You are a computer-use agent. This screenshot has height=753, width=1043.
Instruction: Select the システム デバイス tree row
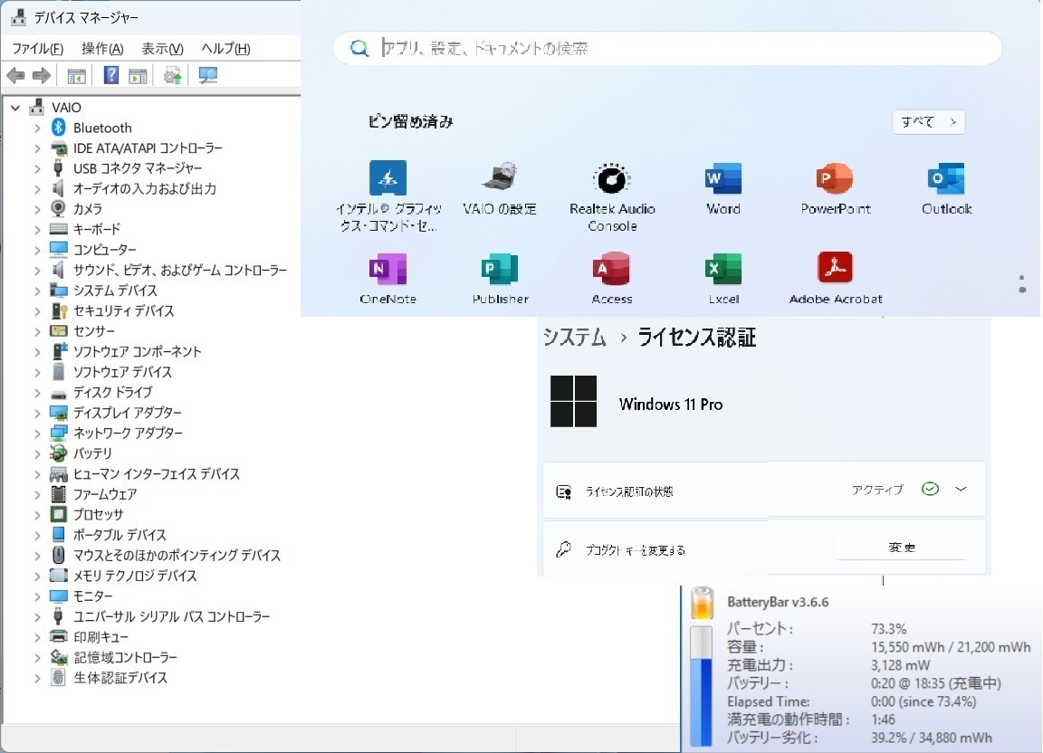115,291
